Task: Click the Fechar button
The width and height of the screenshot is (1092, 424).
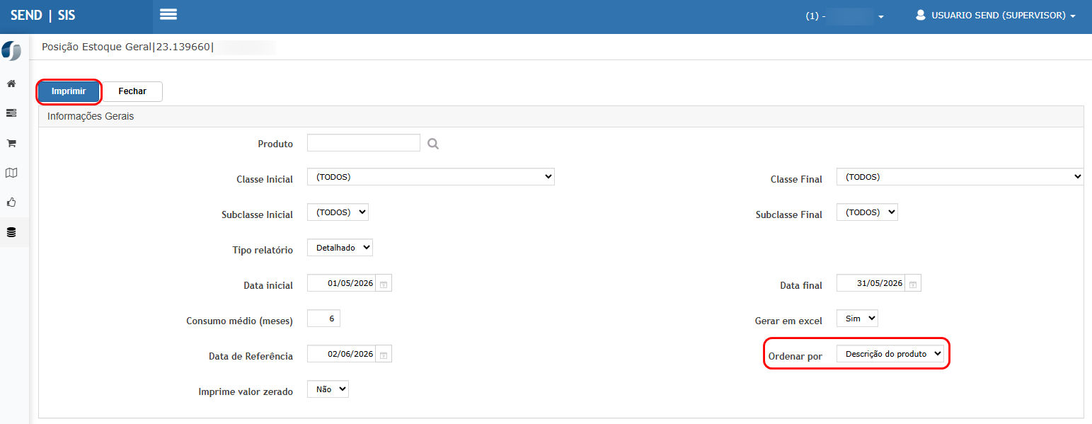Action: click(x=132, y=91)
